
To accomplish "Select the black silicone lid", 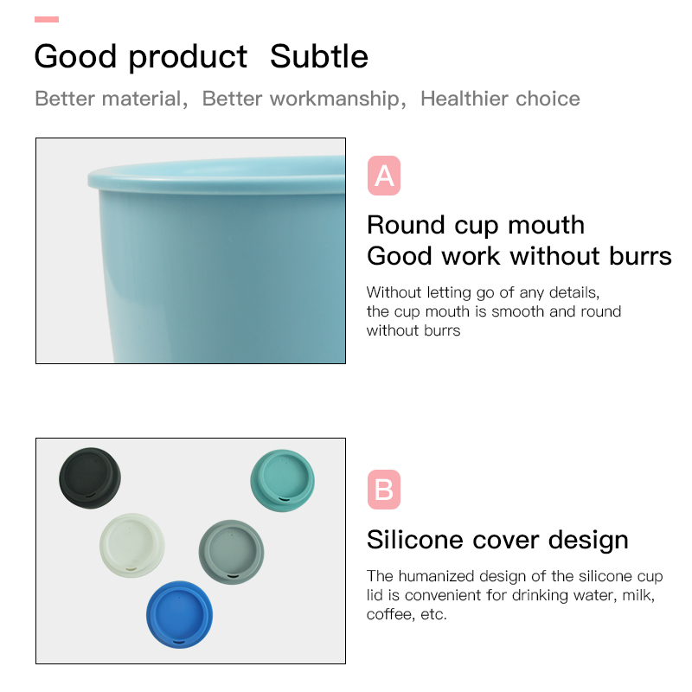I will coord(90,478).
